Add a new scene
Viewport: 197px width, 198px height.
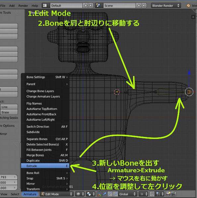pyautogui.click(x=139, y=6)
